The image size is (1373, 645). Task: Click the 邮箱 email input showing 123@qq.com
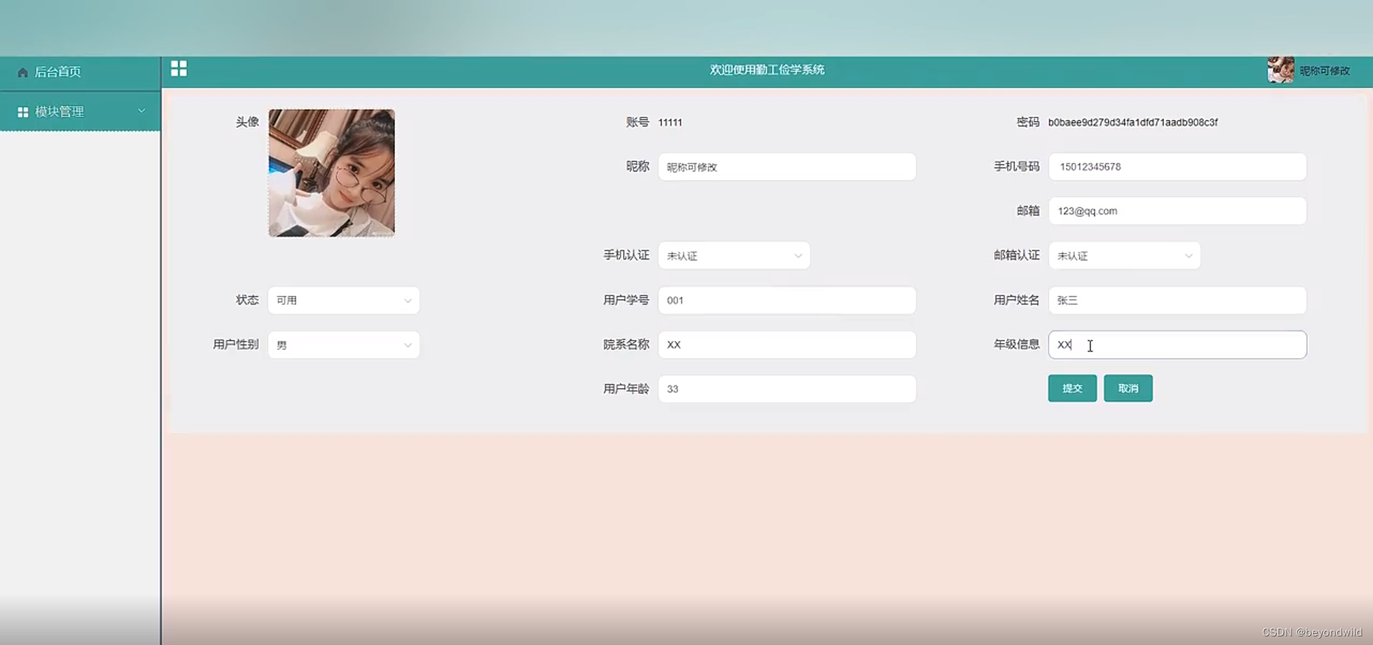point(1177,210)
